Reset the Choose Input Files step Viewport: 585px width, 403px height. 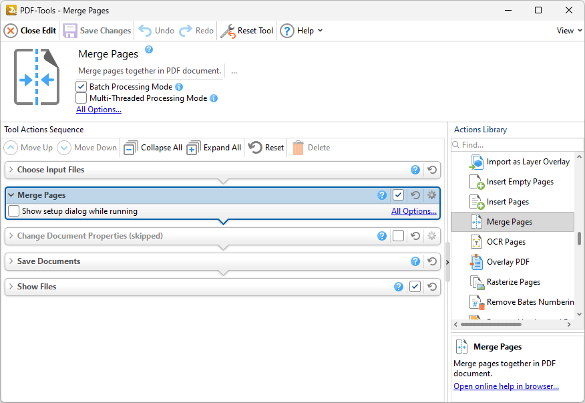coord(432,170)
